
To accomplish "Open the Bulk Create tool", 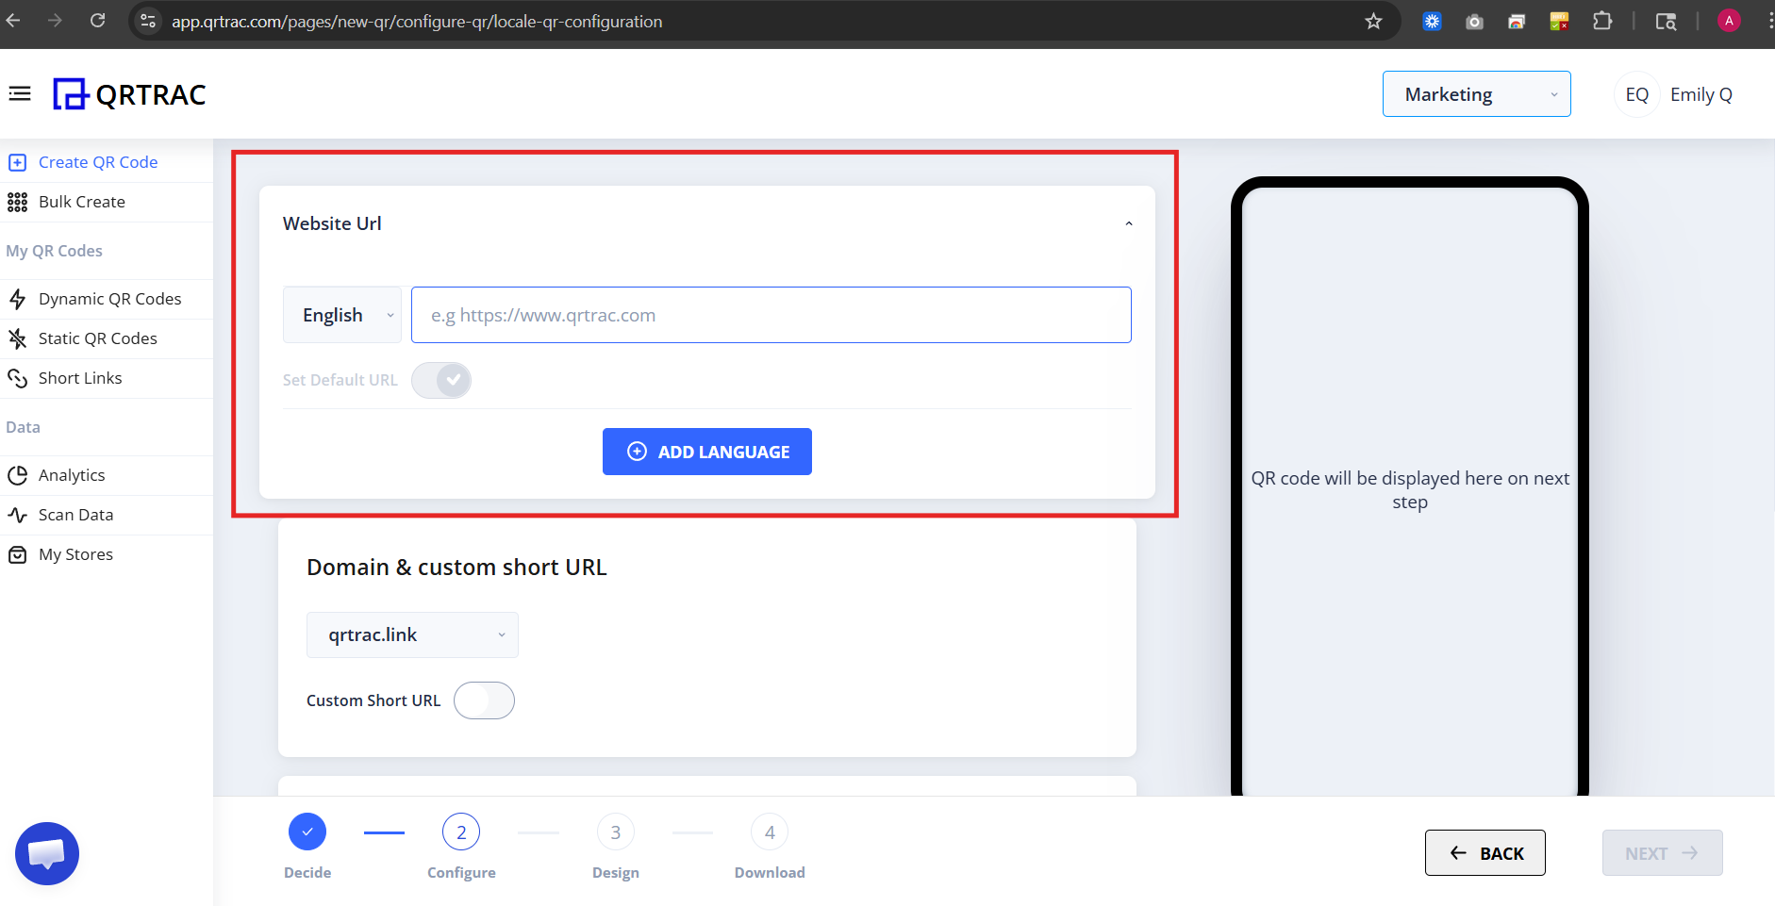I will point(81,202).
